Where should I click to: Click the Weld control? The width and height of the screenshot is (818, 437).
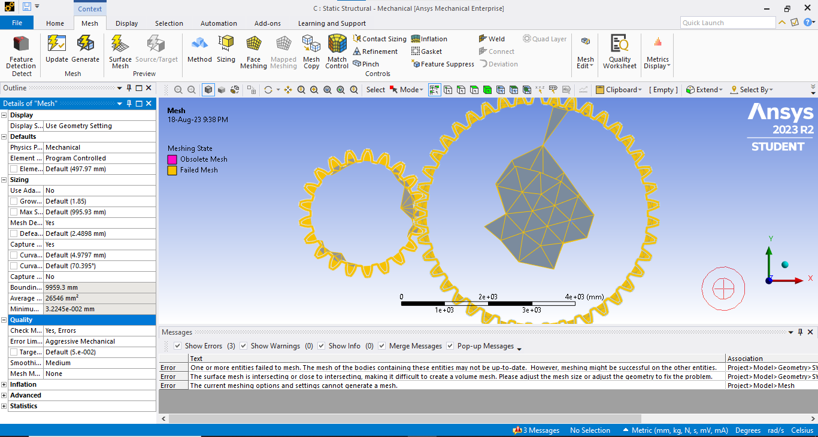tap(492, 39)
